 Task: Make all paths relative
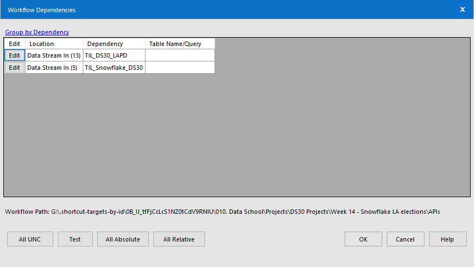click(179, 239)
